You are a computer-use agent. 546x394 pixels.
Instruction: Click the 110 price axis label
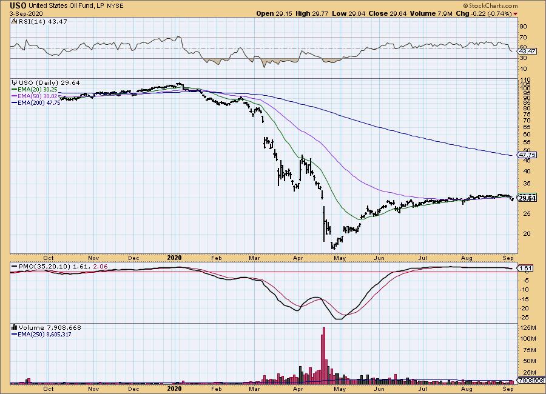tap(525, 80)
